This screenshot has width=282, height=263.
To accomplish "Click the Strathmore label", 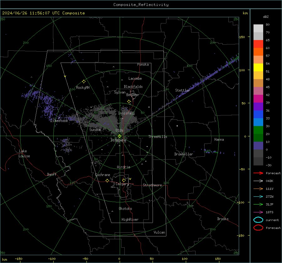I will click(x=152, y=185).
